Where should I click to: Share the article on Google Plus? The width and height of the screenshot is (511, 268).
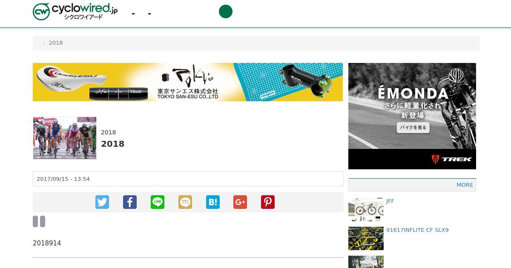click(240, 202)
